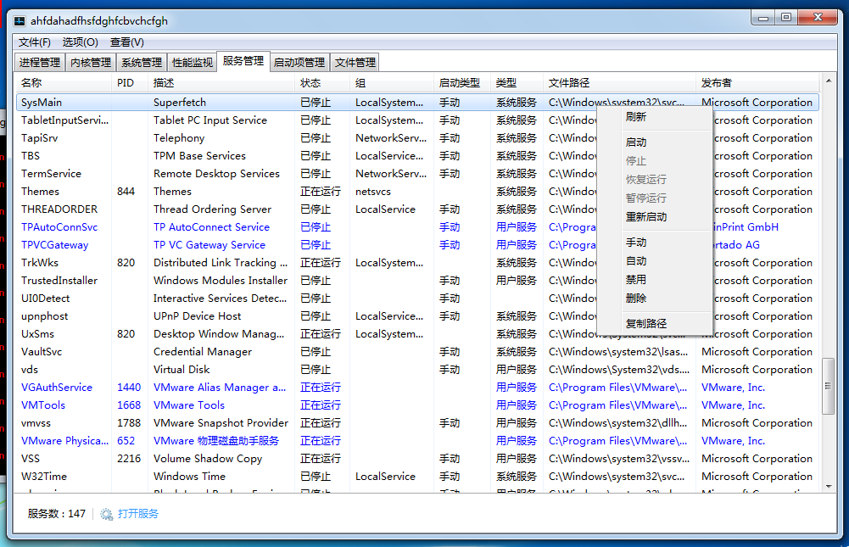
Task: Select the TabletInputServi... service row
Action: 417,120
